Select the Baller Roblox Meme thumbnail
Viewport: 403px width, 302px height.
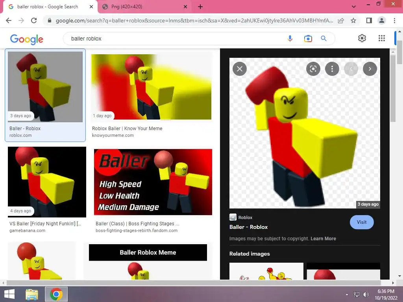click(148, 261)
